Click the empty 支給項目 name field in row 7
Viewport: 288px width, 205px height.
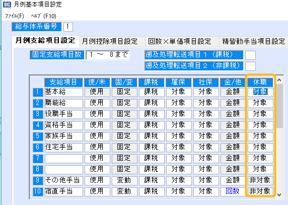click(64, 159)
